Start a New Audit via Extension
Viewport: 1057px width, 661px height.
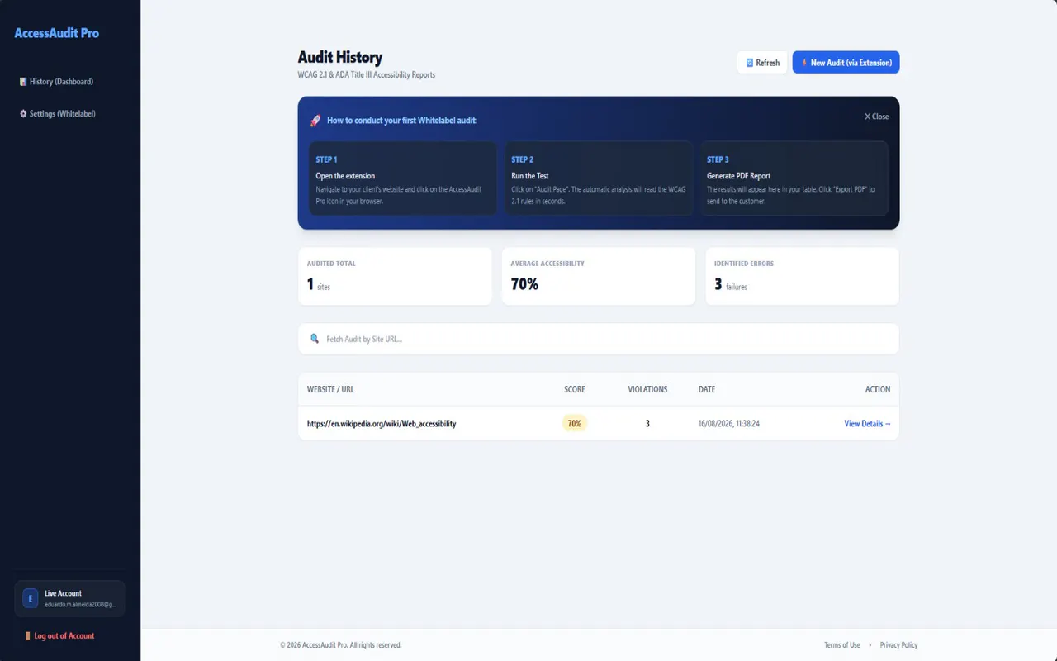tap(846, 63)
